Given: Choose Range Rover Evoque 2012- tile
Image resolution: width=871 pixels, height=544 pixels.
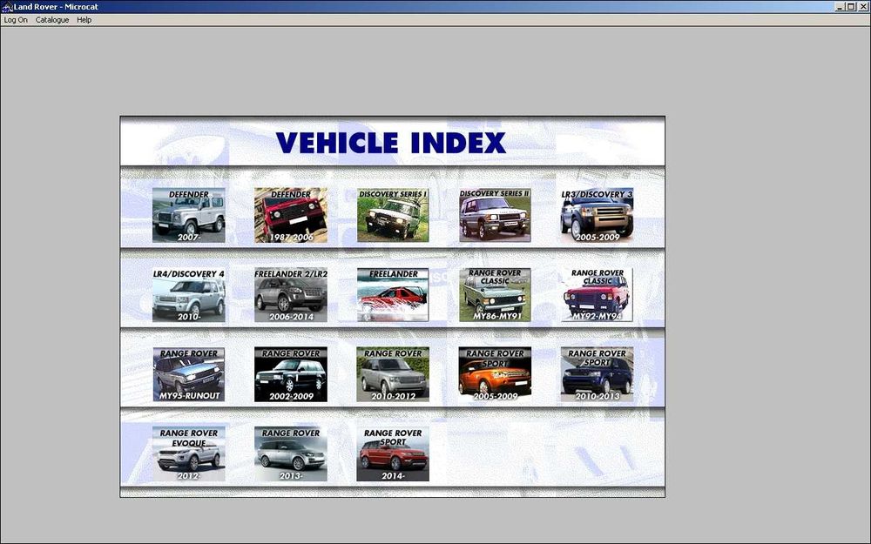Looking at the screenshot, I should pos(189,454).
